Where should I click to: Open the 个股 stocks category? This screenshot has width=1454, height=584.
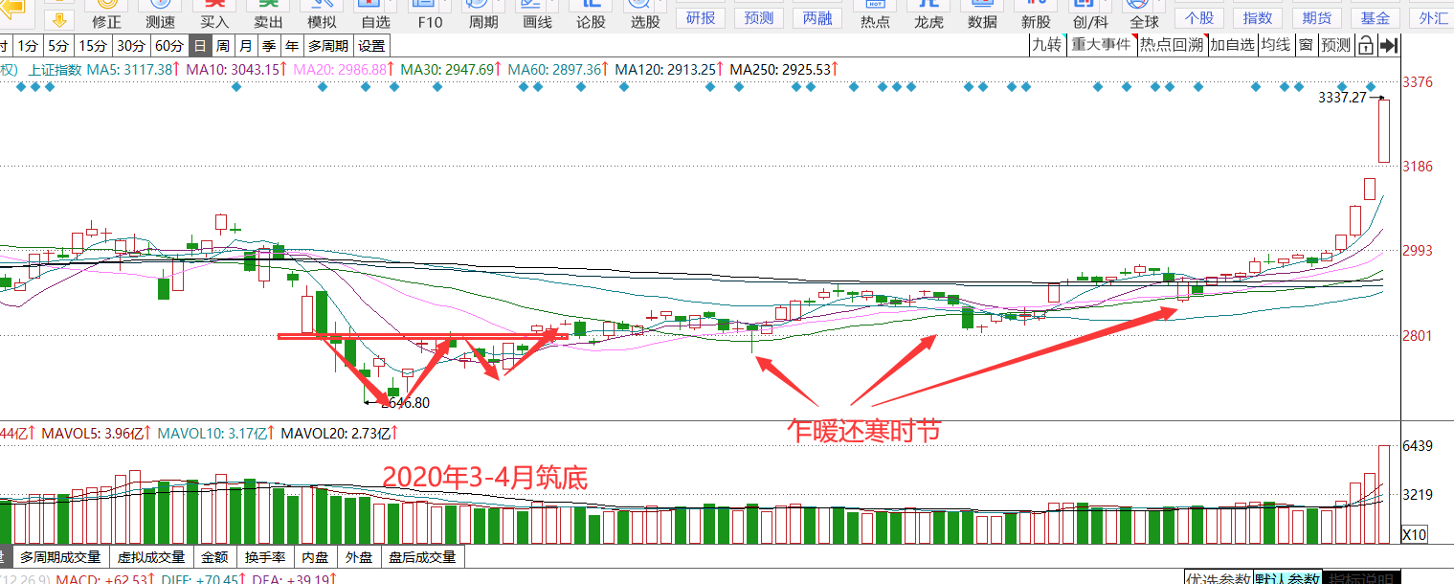[x=1199, y=18]
